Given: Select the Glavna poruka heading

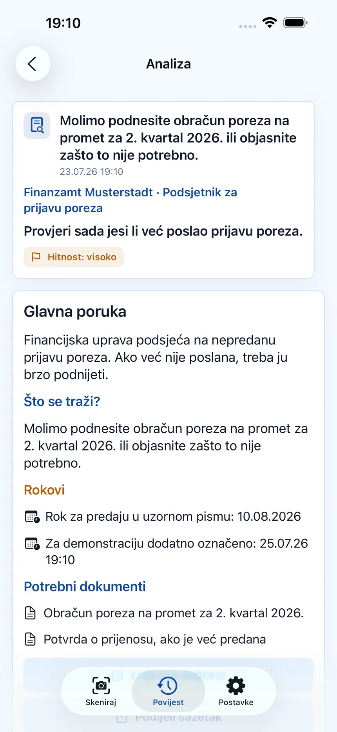Looking at the screenshot, I should [75, 311].
